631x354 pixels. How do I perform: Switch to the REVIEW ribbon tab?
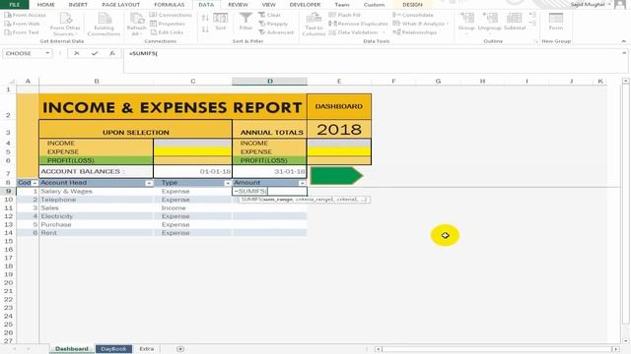tap(238, 4)
